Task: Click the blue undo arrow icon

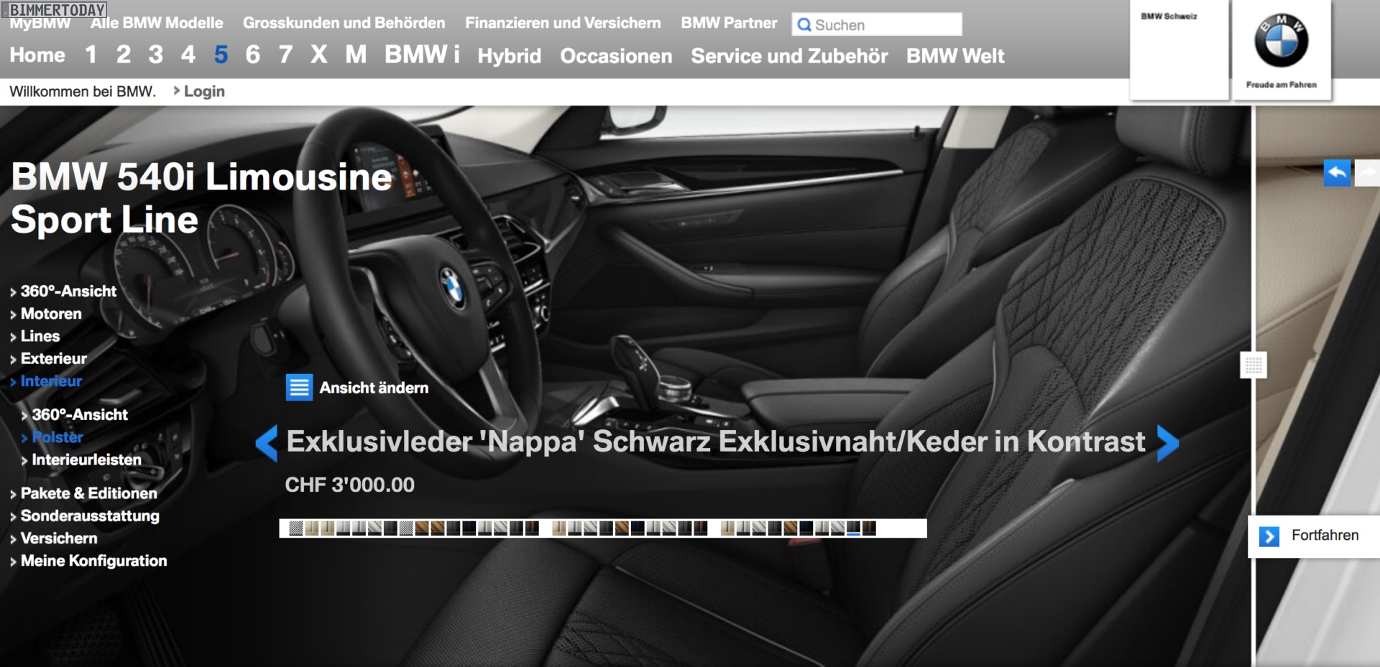Action: [1337, 173]
